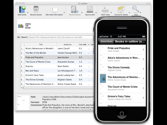Click the horizontal scrollbar under book table
Screen dimensions: 167x125
coord(58,88)
